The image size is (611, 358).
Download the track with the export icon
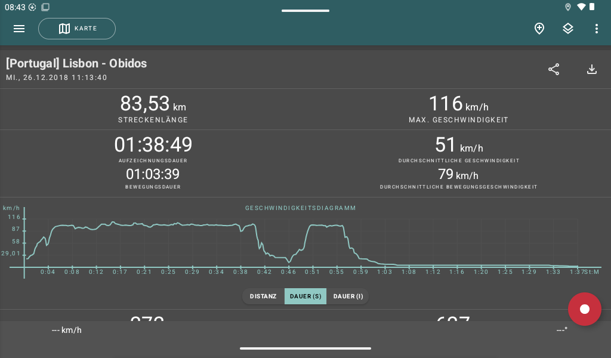591,69
